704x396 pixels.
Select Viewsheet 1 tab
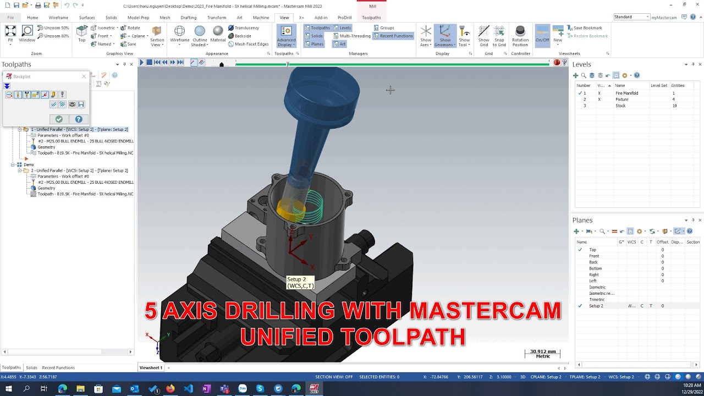(x=151, y=367)
